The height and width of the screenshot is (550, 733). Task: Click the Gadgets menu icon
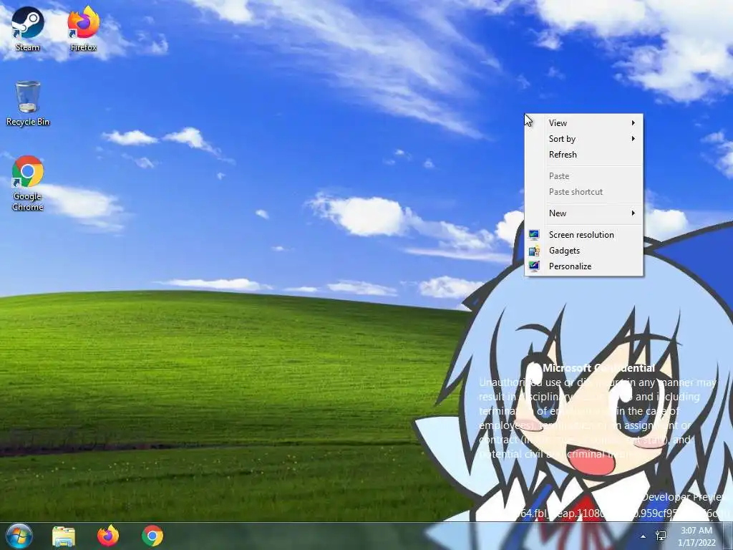(x=534, y=251)
